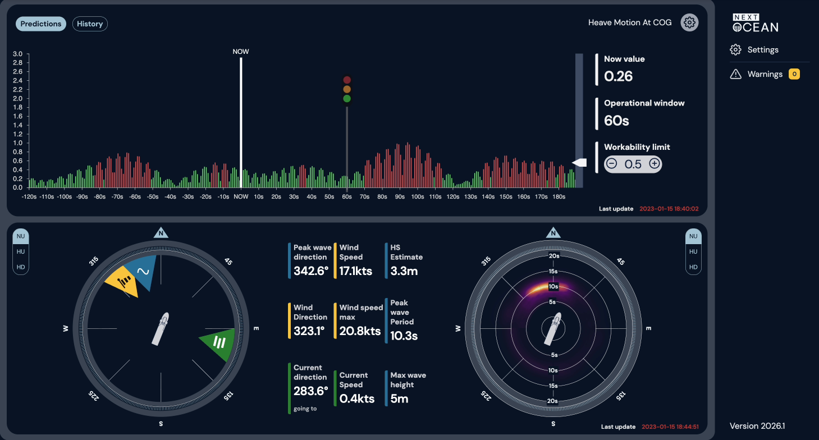Select HU mode on right spectrum compass
Screen dimensions: 819x440
coord(693,251)
